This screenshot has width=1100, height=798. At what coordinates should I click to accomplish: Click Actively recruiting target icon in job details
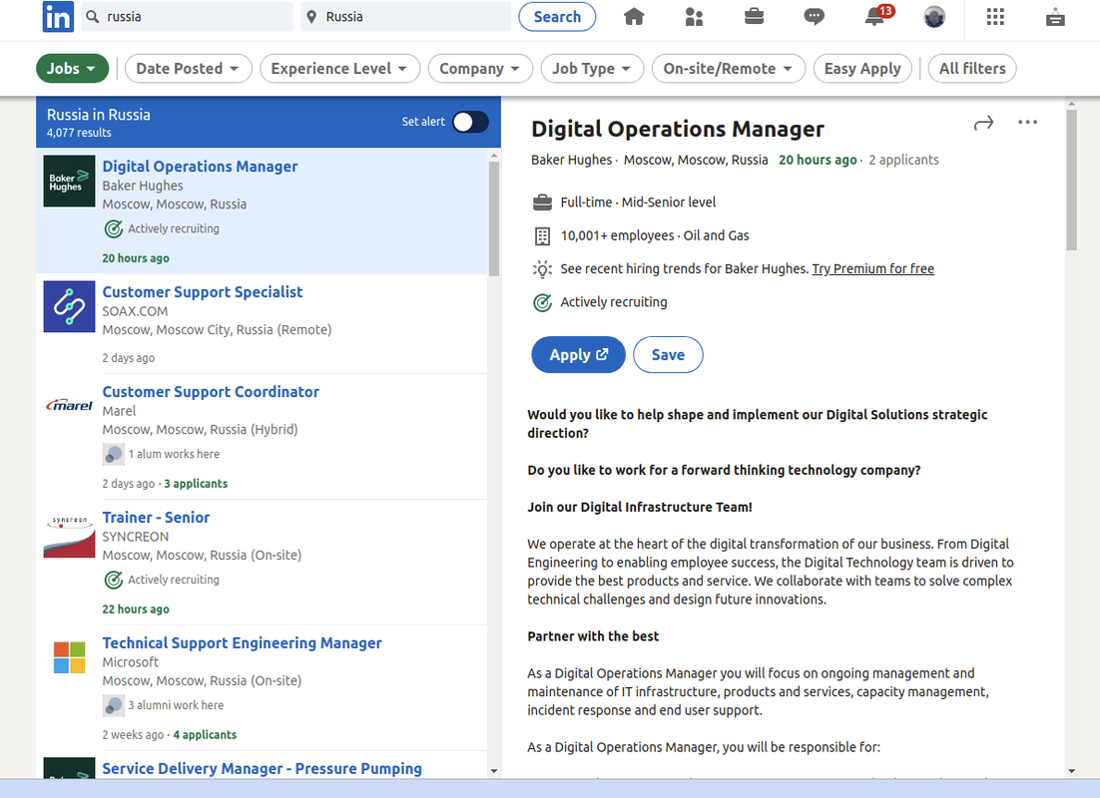[542, 303]
